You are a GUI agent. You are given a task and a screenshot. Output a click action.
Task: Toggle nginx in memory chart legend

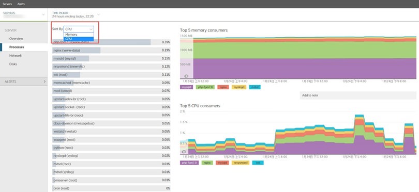coord(223,87)
